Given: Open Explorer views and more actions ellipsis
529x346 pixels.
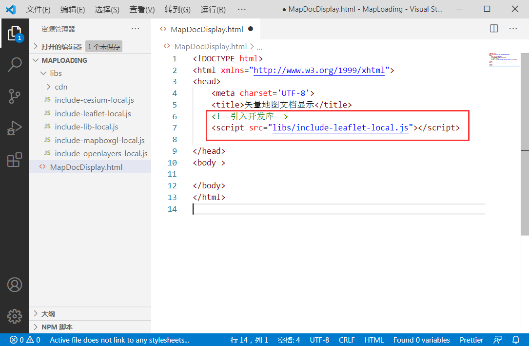Looking at the screenshot, I should (x=135, y=29).
